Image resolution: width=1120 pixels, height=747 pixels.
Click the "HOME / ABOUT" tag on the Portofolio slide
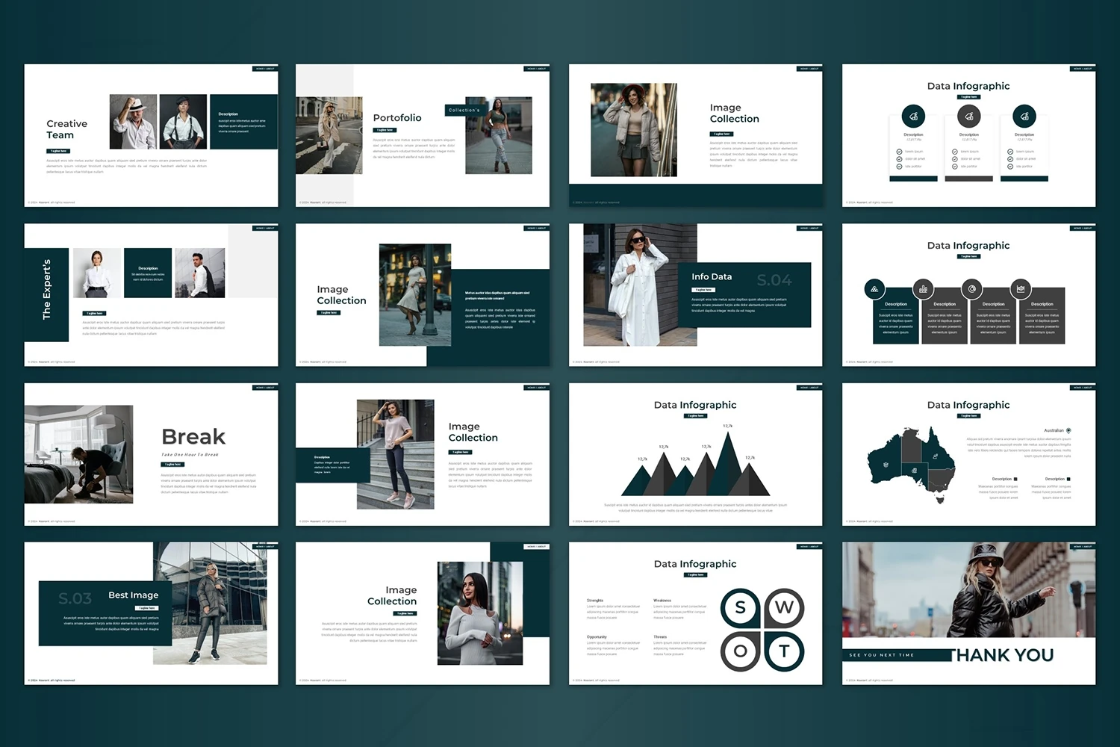[536, 69]
